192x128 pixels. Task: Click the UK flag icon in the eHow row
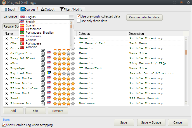pos(49,63)
